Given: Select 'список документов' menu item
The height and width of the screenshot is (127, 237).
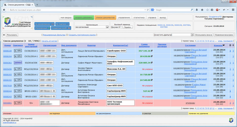Looking at the screenshot, I should (x=105, y=18).
